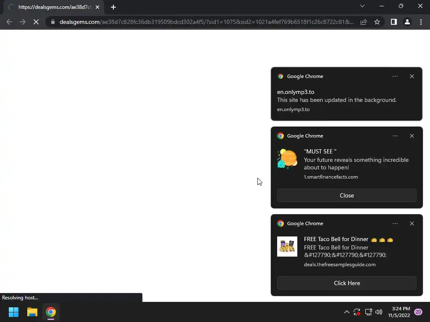Click the lock site info icon

point(53,22)
